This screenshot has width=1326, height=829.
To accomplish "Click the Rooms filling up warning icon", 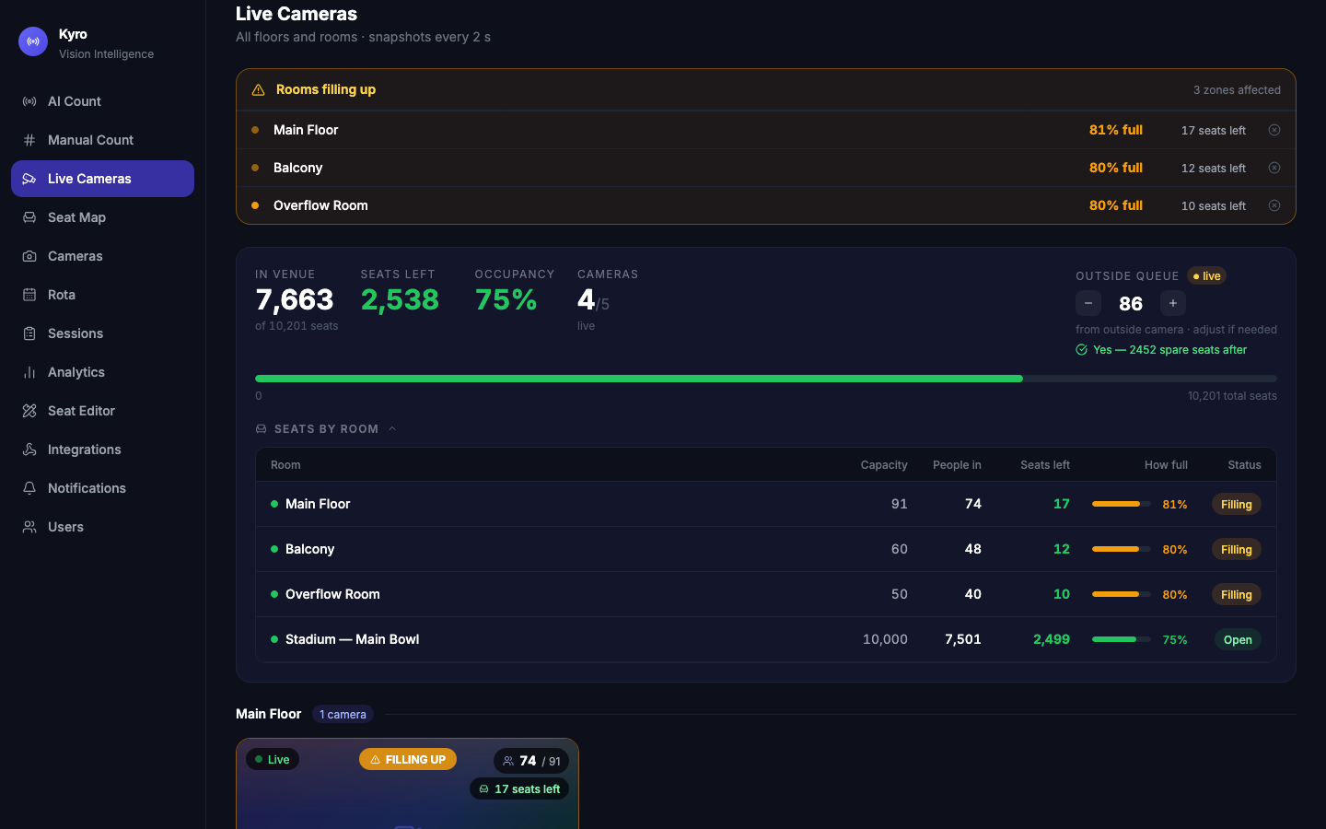I will [258, 89].
